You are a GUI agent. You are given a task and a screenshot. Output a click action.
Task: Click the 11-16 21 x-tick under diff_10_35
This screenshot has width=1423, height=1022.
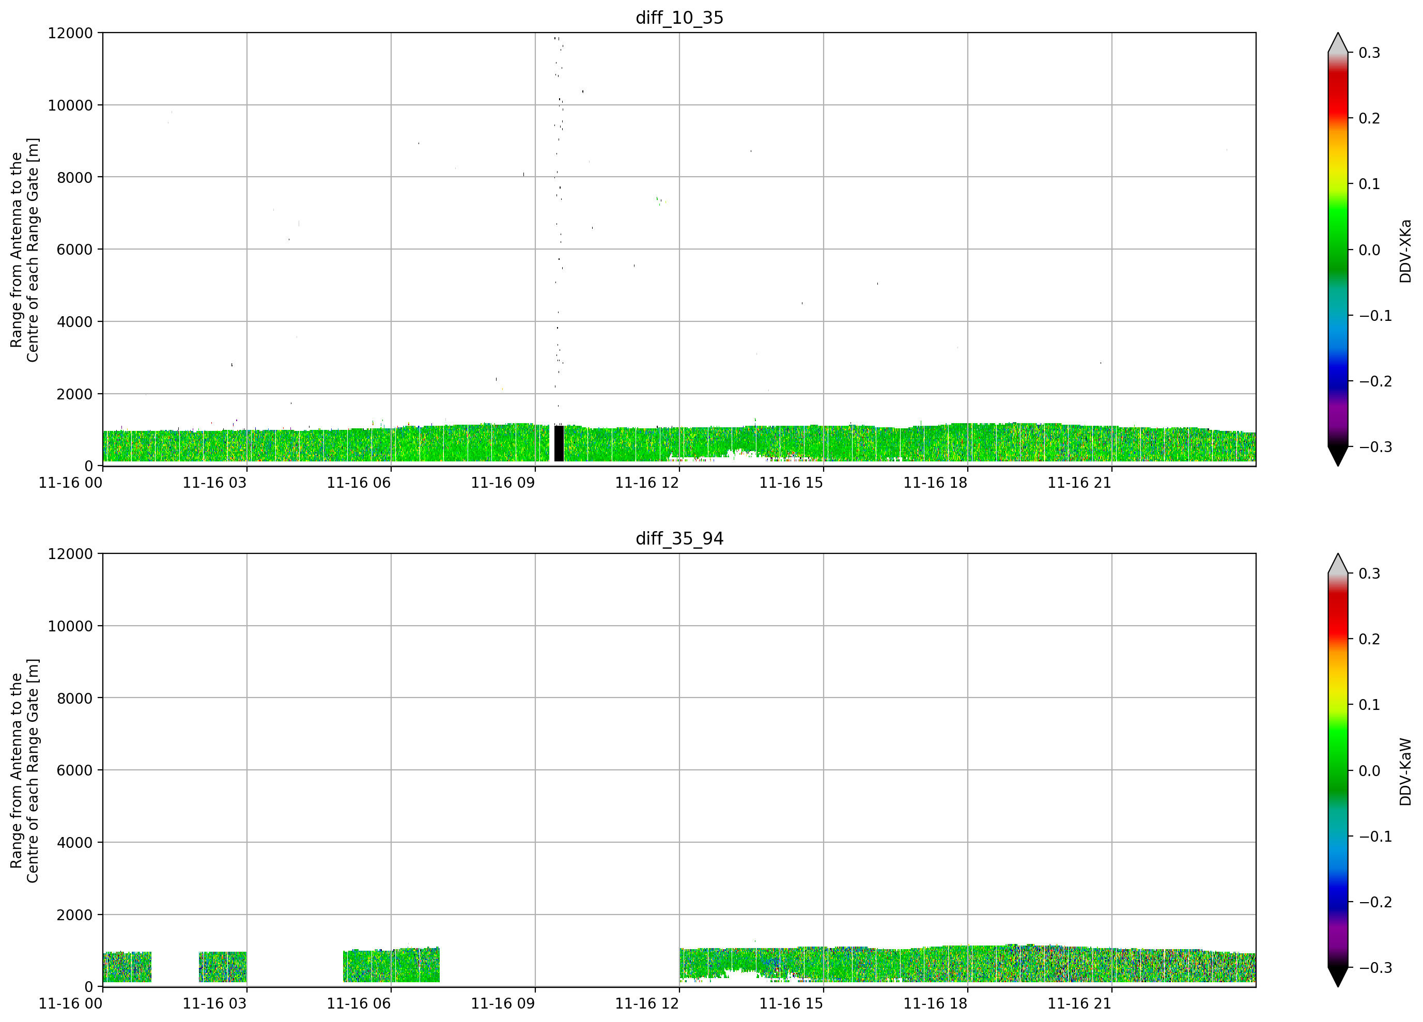(1080, 483)
